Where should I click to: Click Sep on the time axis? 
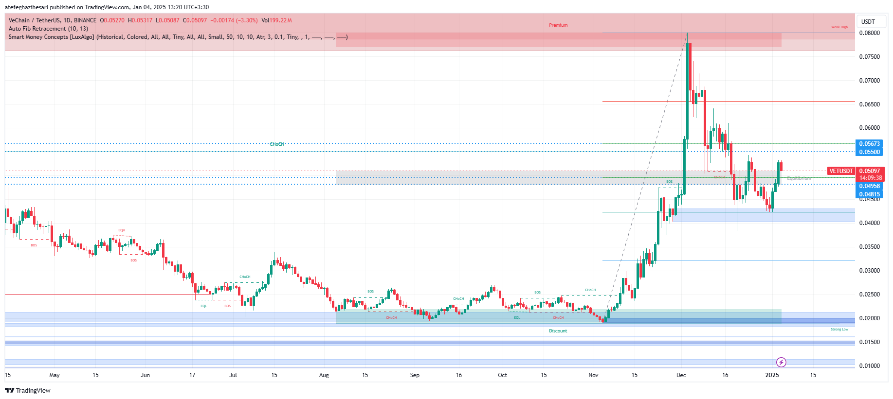coord(415,375)
